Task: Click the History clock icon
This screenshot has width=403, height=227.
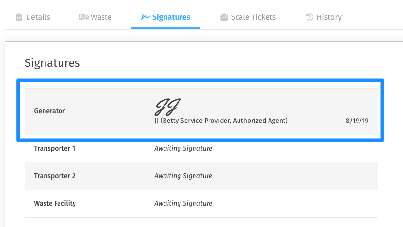Action: pyautogui.click(x=310, y=17)
